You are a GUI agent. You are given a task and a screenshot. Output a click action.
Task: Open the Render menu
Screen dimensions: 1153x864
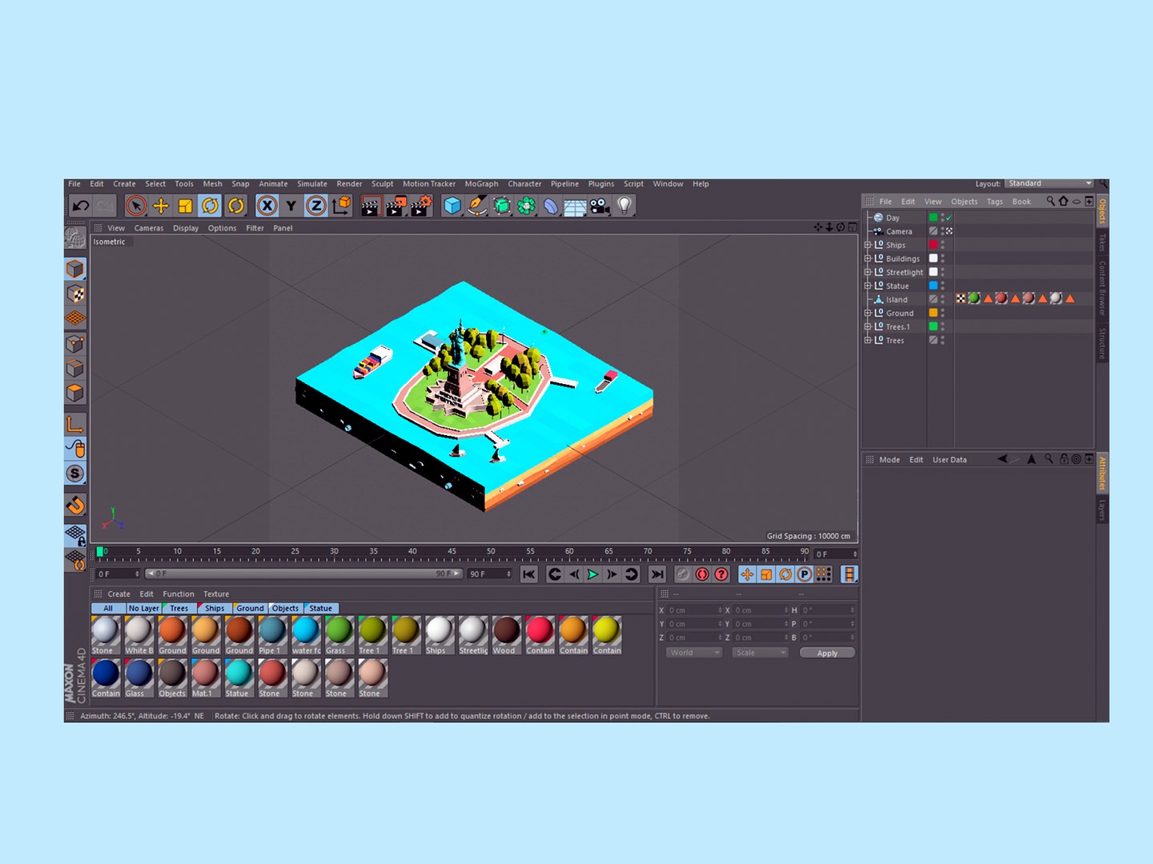point(349,184)
